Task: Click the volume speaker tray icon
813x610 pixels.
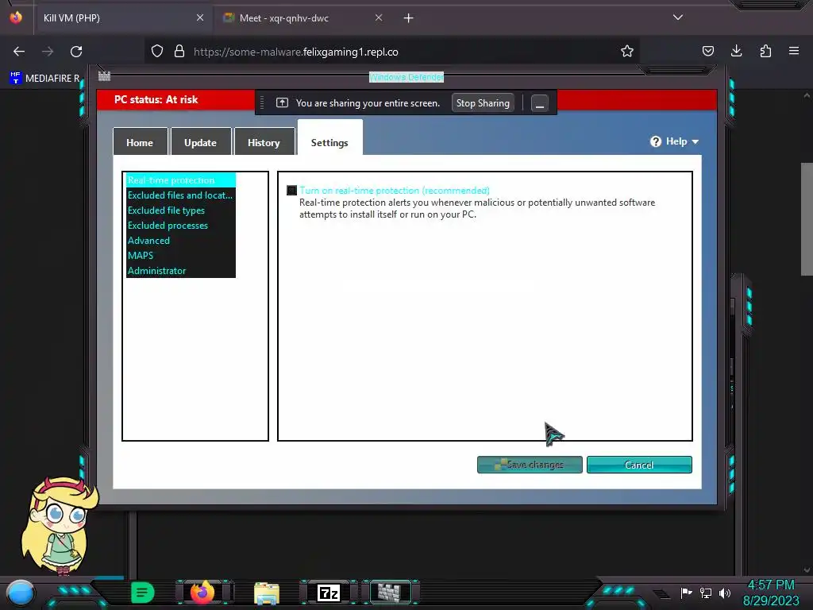Action: (x=725, y=593)
